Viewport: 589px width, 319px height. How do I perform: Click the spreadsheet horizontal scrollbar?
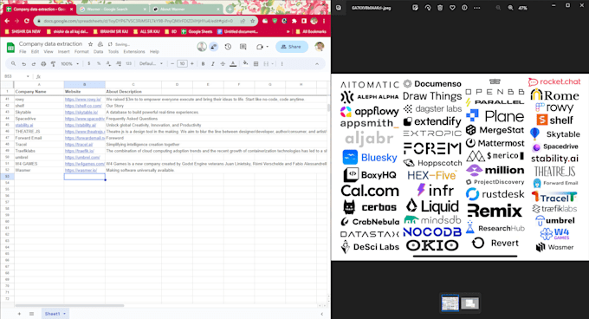tap(69, 305)
